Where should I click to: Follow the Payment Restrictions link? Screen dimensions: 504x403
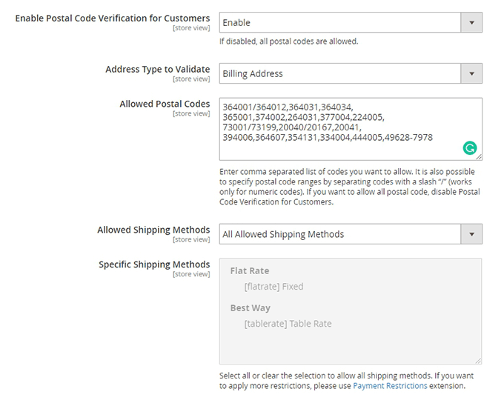390,386
